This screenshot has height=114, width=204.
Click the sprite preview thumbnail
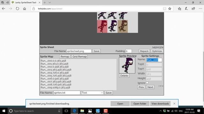click(x=127, y=66)
